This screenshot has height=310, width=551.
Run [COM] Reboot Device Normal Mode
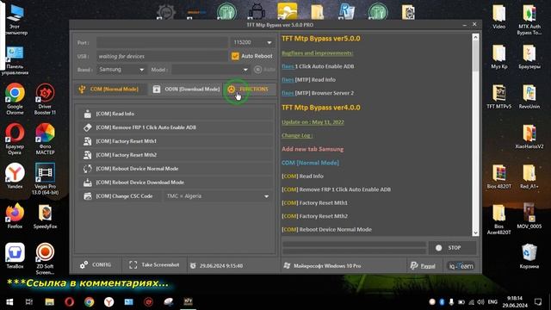[175, 169]
